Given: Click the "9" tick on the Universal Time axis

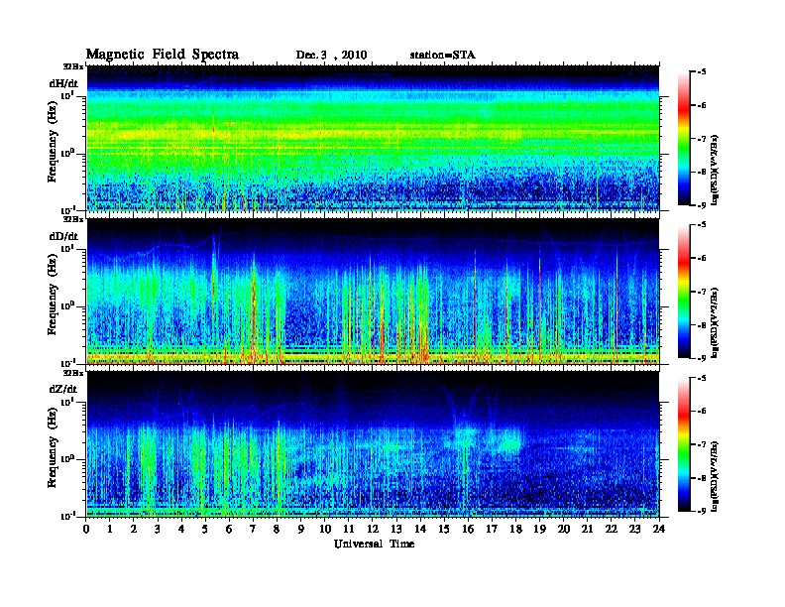Looking at the screenshot, I should coord(301,529).
